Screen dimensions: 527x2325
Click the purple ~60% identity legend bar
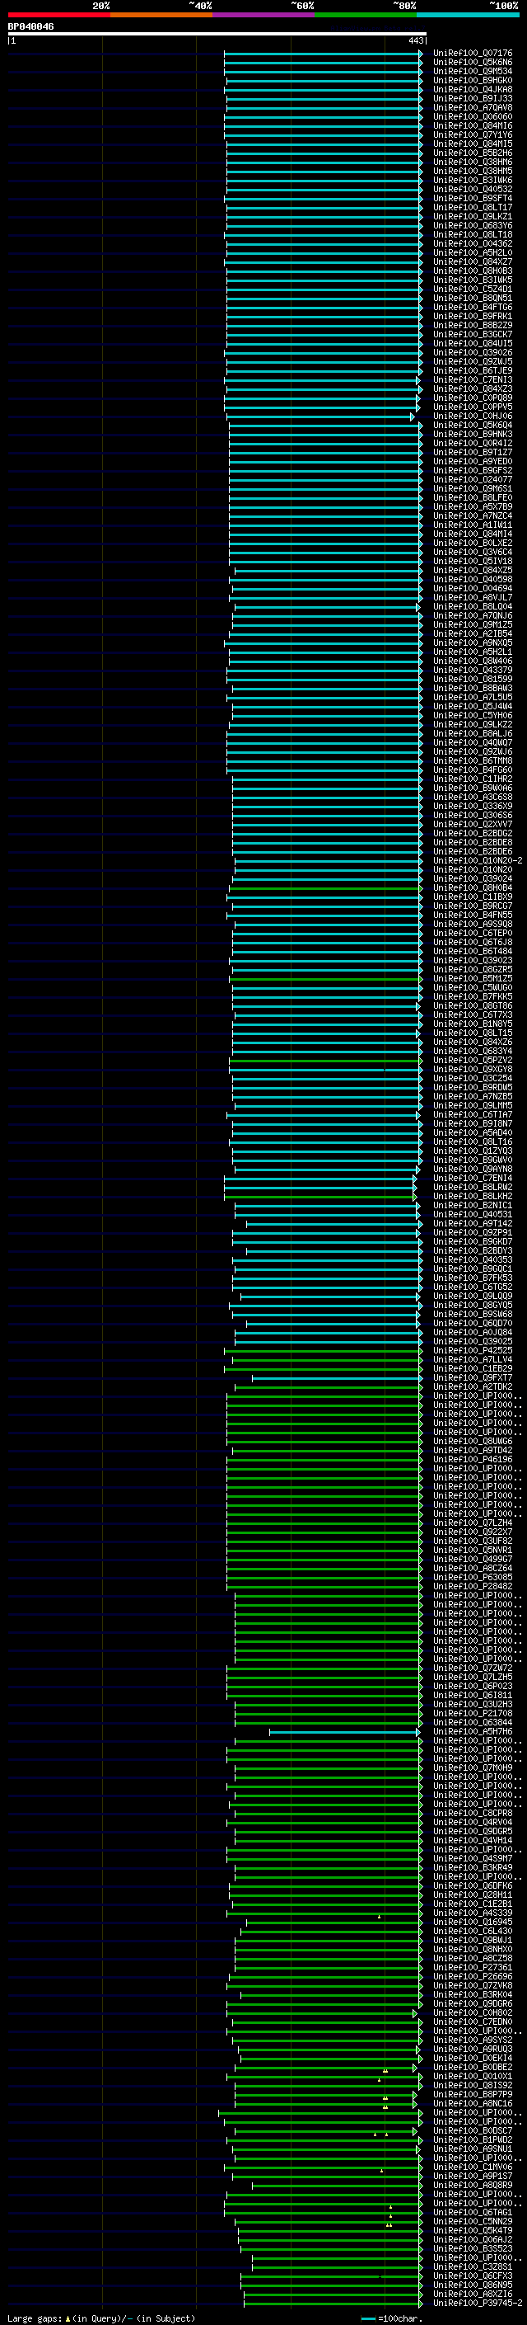click(264, 15)
